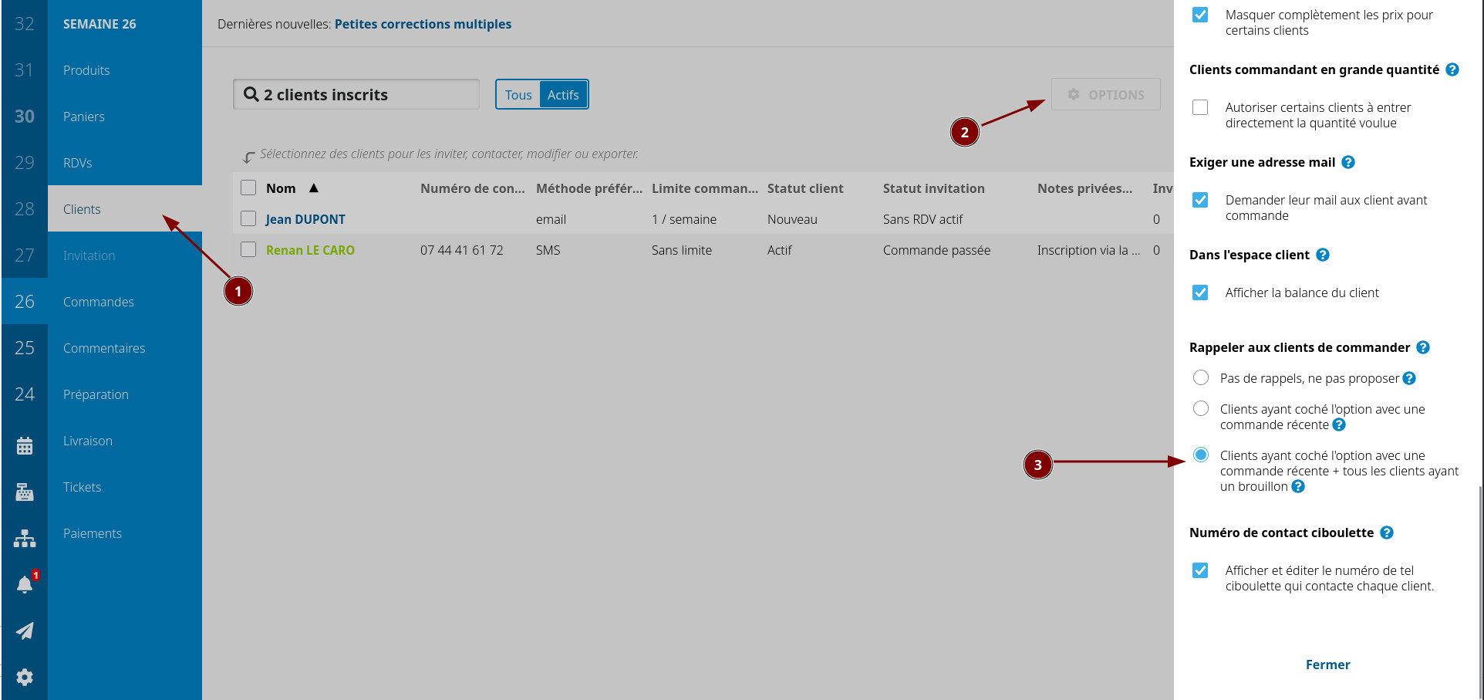Click 'Inscription via la ...' notes cell

coord(1088,250)
